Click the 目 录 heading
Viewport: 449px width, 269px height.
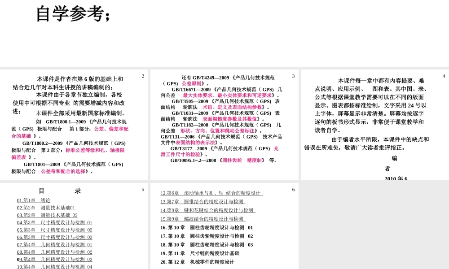point(60,191)
